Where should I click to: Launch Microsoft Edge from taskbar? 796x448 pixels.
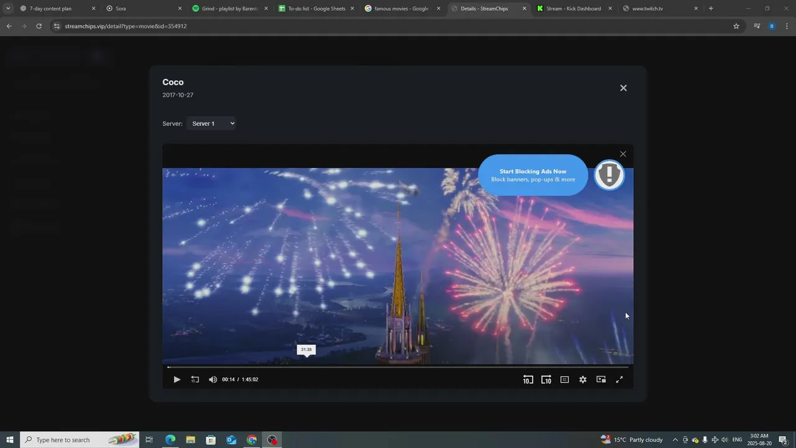pyautogui.click(x=170, y=440)
